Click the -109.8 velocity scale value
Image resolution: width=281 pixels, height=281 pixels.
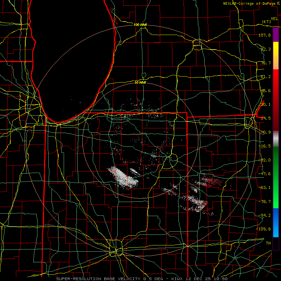264,229
